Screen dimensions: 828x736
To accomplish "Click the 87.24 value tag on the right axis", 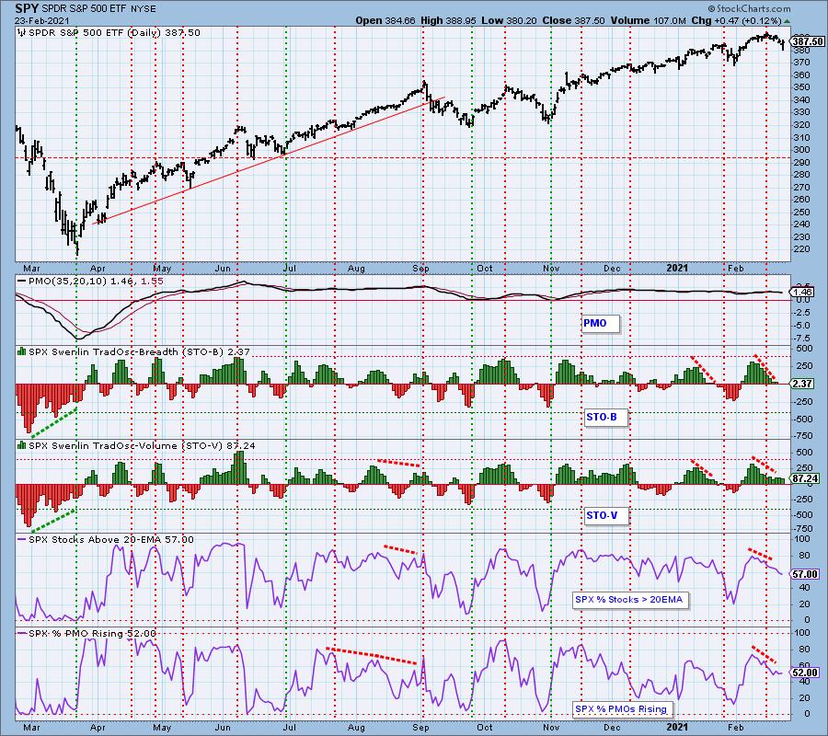I will 805,478.
